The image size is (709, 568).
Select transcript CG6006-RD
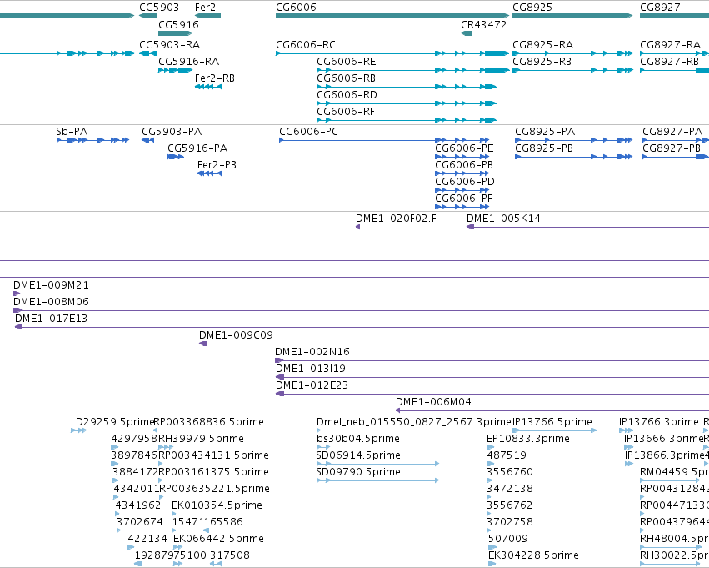(347, 95)
